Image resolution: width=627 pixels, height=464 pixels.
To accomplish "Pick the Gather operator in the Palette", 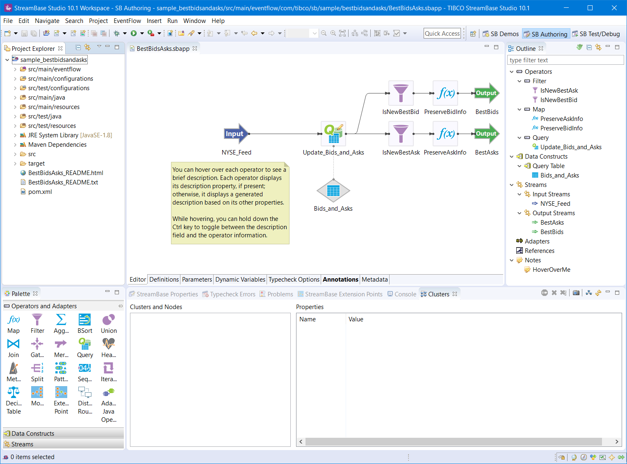I will tap(37, 348).
